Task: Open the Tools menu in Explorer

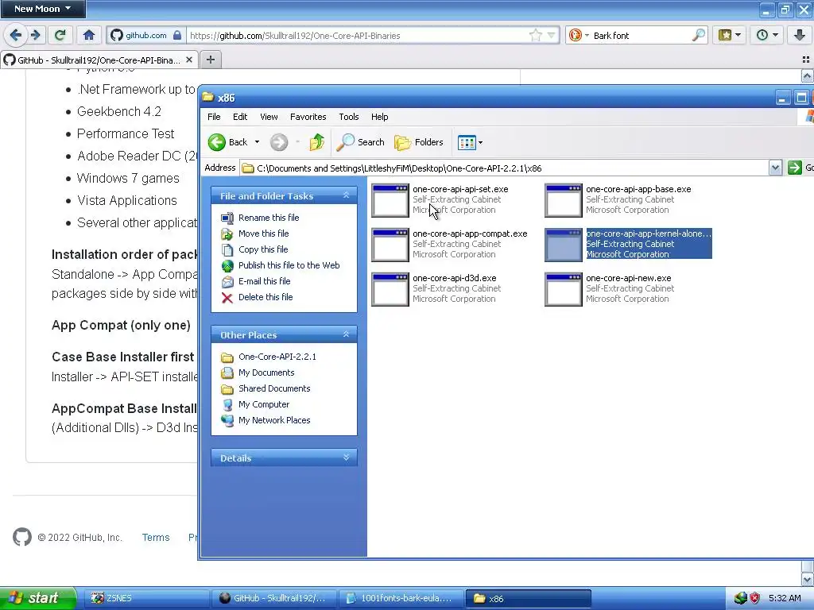Action: pos(349,117)
